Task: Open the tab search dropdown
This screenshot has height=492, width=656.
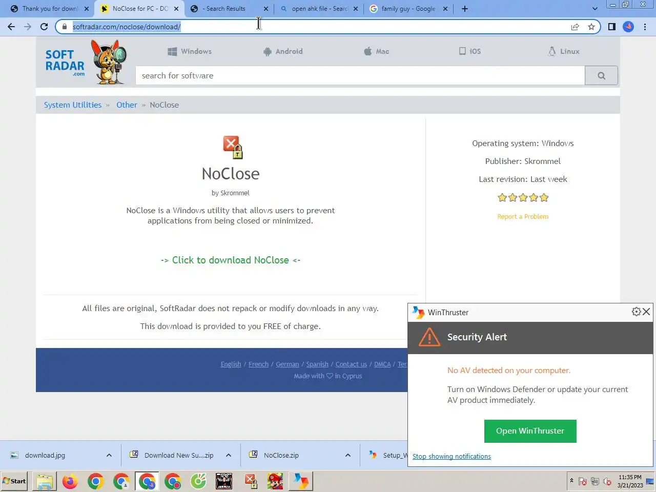Action: tap(594, 9)
